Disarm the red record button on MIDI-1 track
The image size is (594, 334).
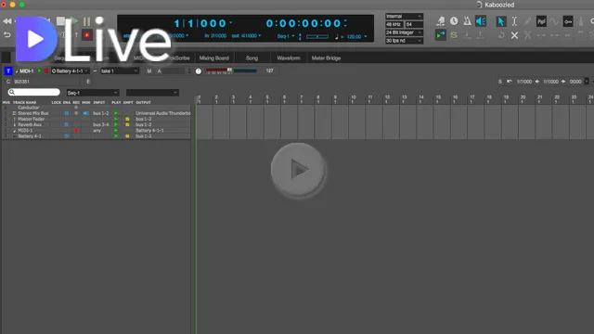[76, 130]
